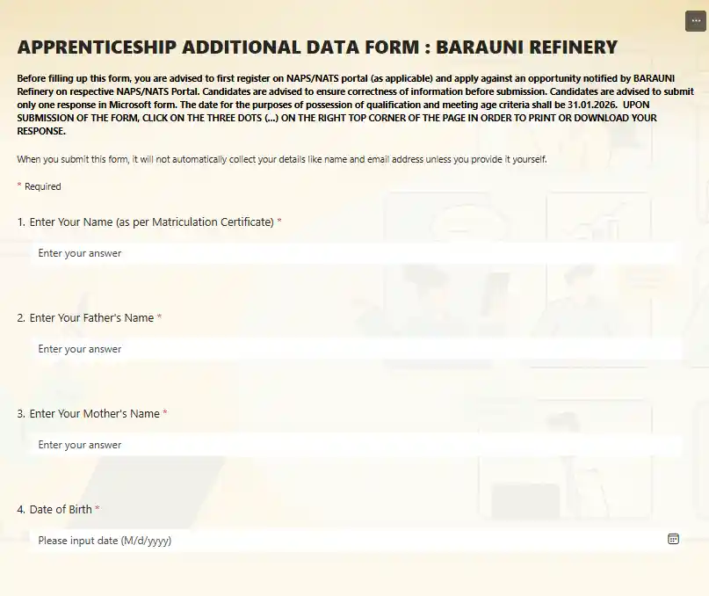Click the Date of Birth date input
This screenshot has width=709, height=596.
[x=347, y=541]
